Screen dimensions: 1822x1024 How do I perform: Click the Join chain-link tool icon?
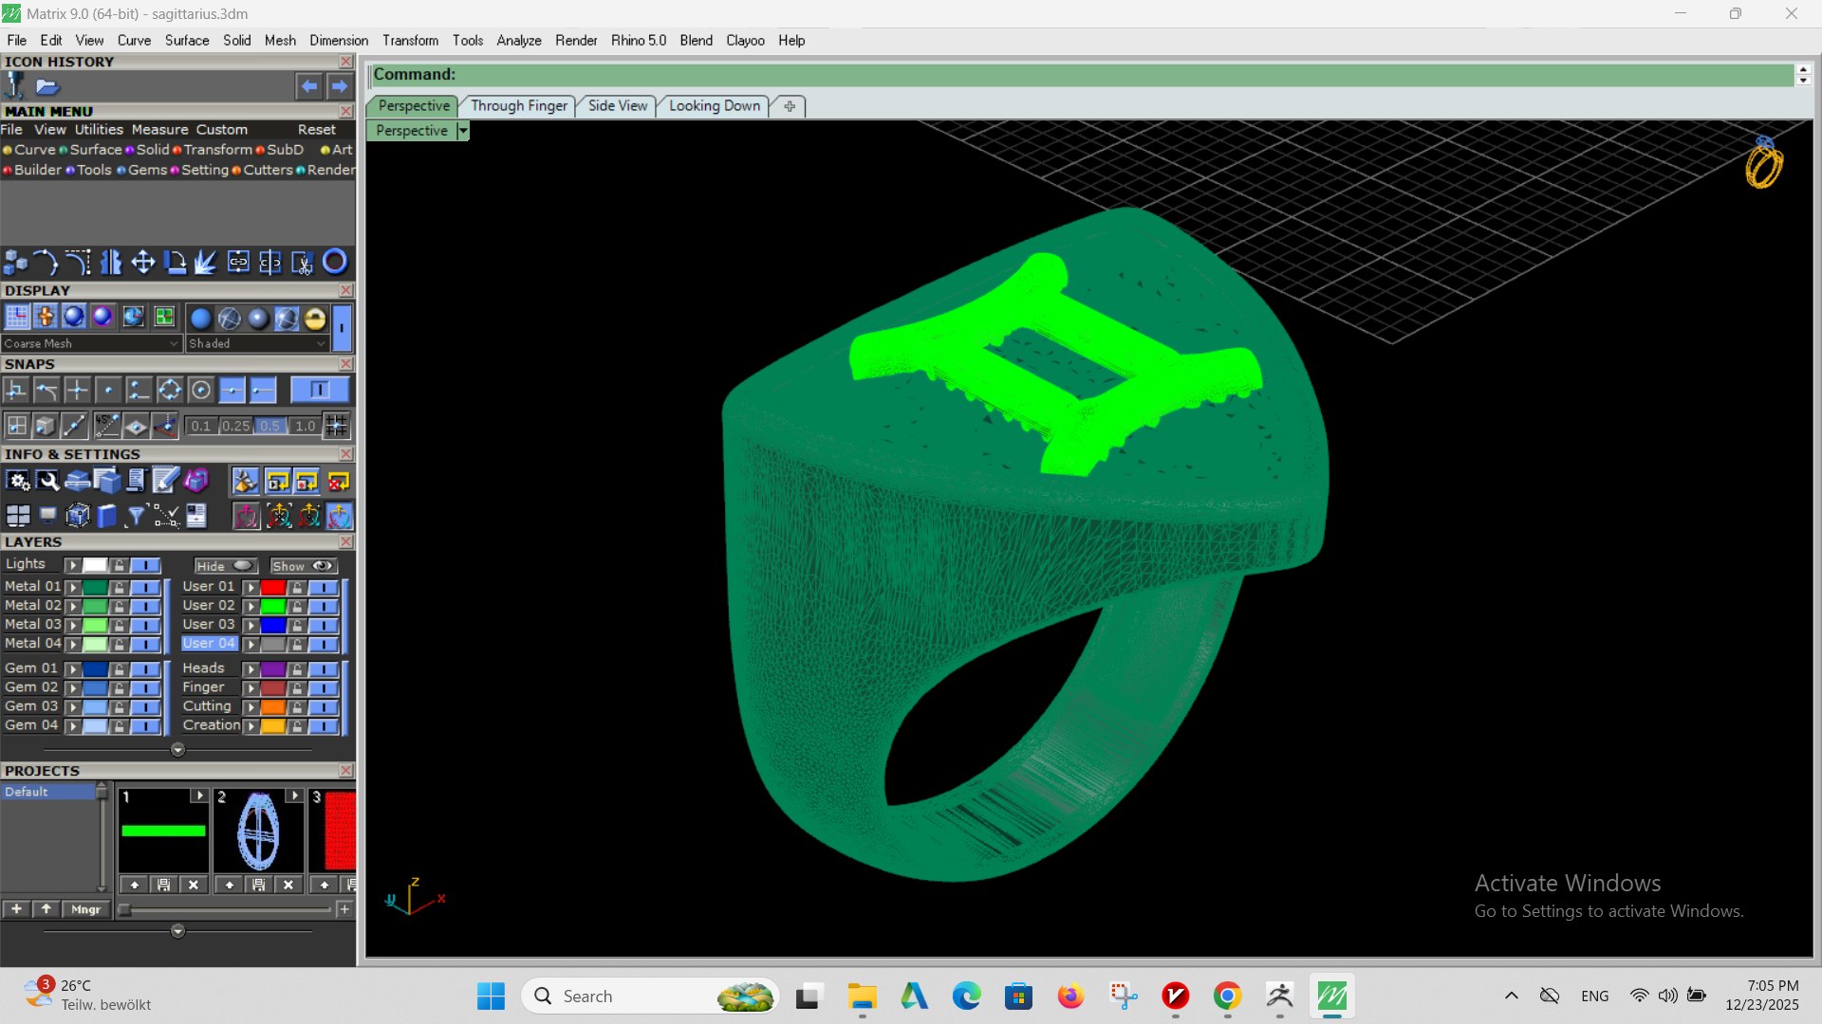(x=238, y=262)
